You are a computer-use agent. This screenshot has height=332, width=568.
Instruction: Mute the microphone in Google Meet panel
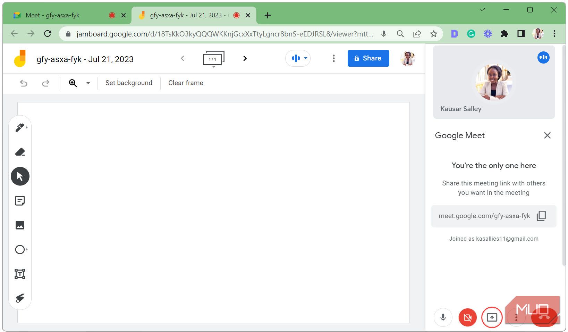pyautogui.click(x=443, y=317)
